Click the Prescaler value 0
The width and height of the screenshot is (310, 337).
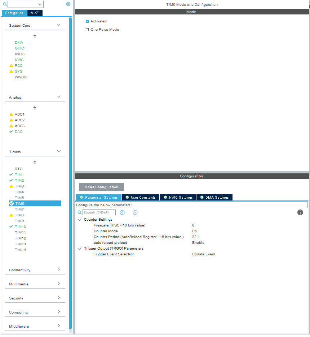tap(193, 225)
